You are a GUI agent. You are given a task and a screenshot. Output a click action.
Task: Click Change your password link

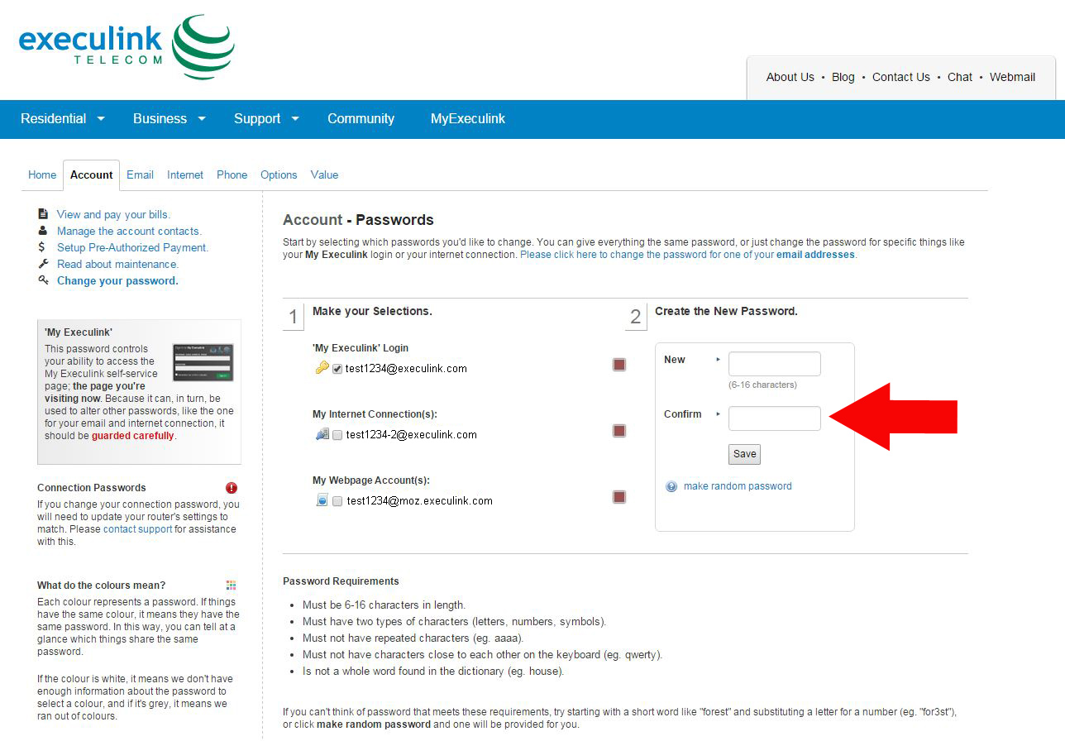click(117, 280)
